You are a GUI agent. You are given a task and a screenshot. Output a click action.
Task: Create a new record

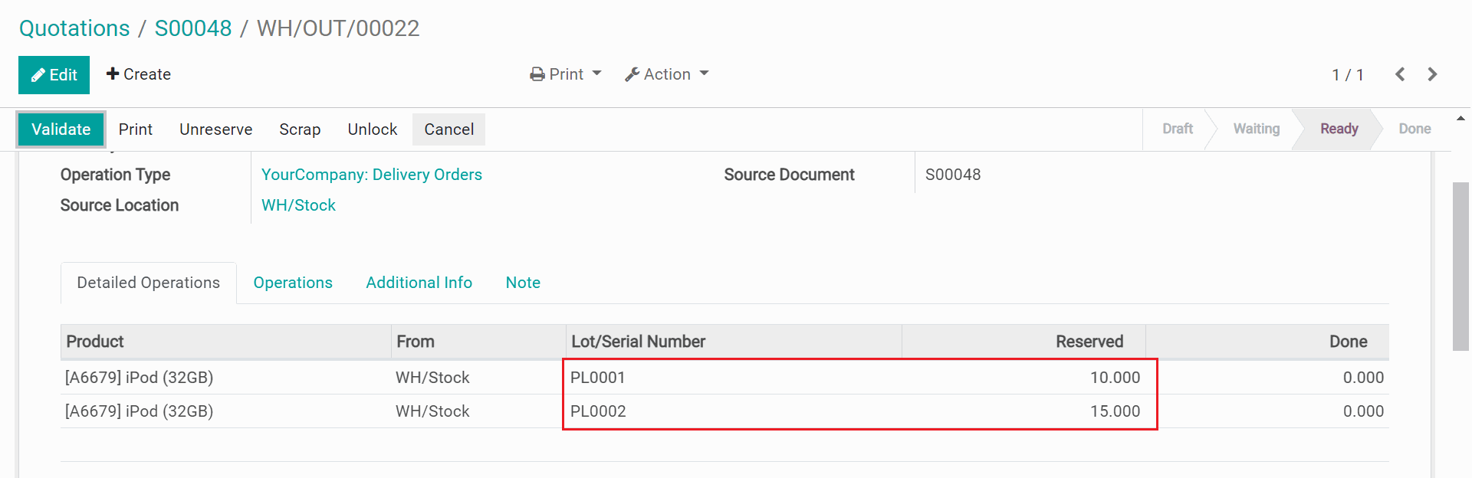click(x=139, y=74)
